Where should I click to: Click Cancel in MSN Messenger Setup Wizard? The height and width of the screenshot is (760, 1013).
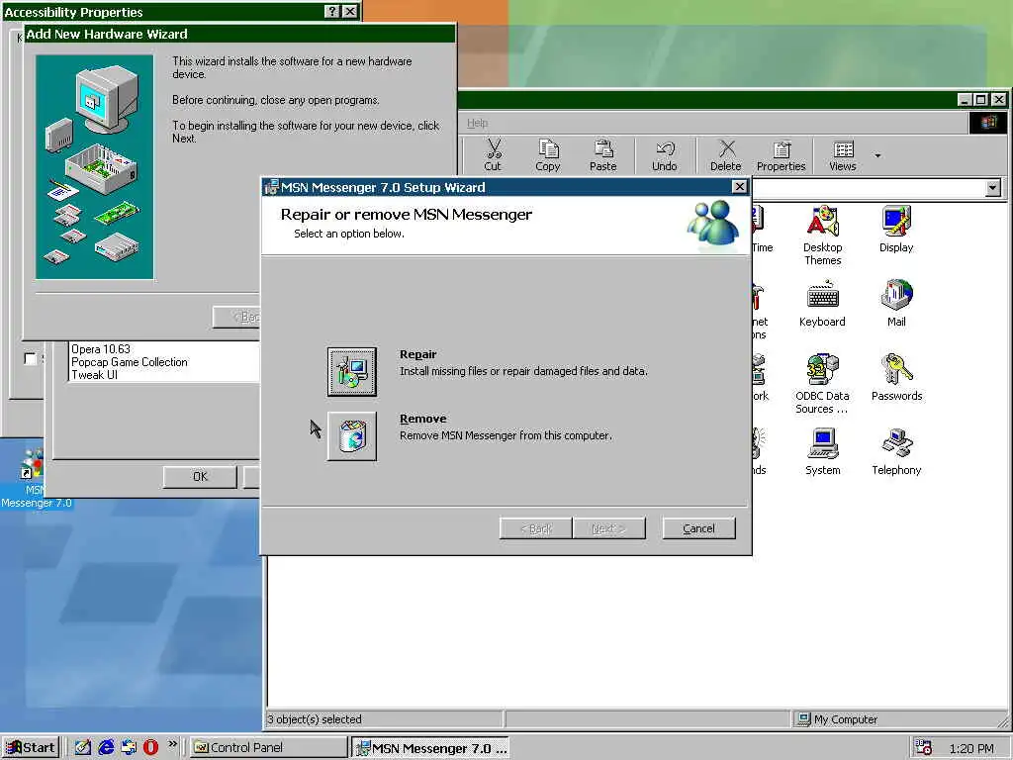click(x=699, y=528)
